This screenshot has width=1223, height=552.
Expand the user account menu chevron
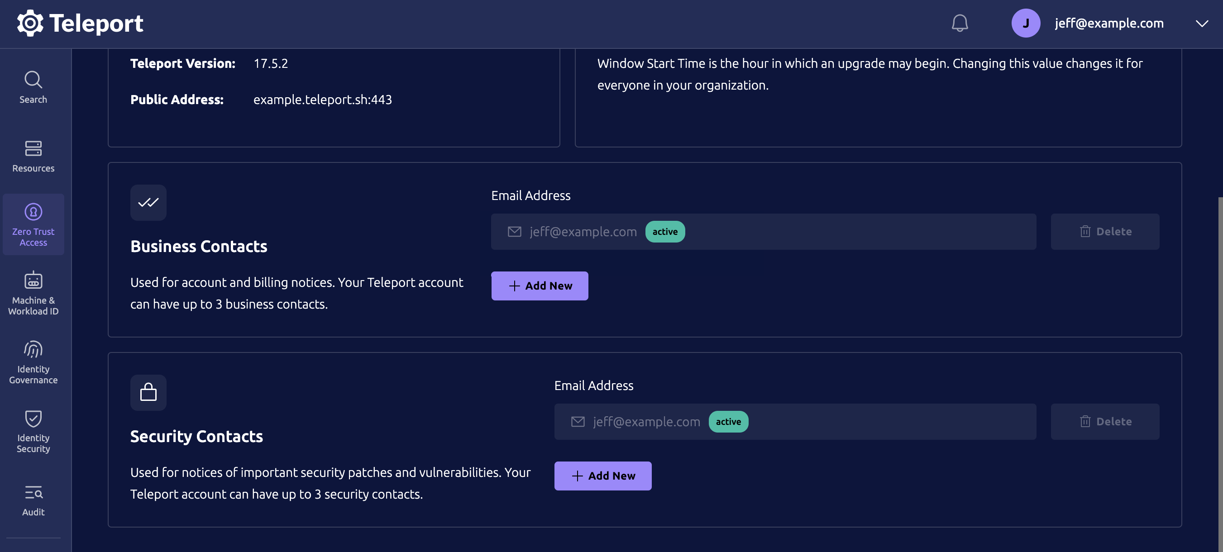1202,23
